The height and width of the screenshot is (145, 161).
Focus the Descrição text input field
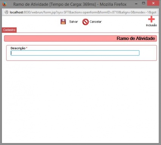tap(75, 53)
